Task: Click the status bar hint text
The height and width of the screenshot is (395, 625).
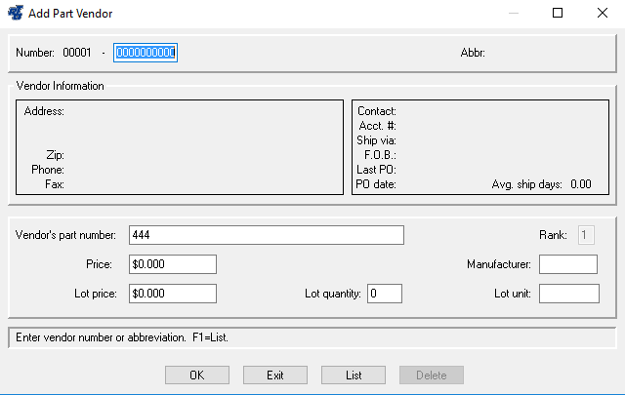Action: coord(312,337)
